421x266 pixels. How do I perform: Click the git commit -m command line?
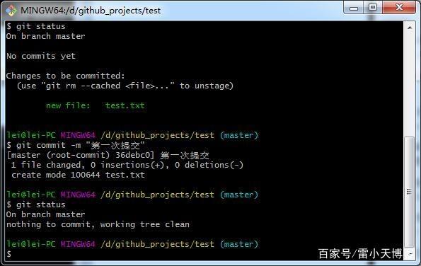pyautogui.click(x=76, y=146)
